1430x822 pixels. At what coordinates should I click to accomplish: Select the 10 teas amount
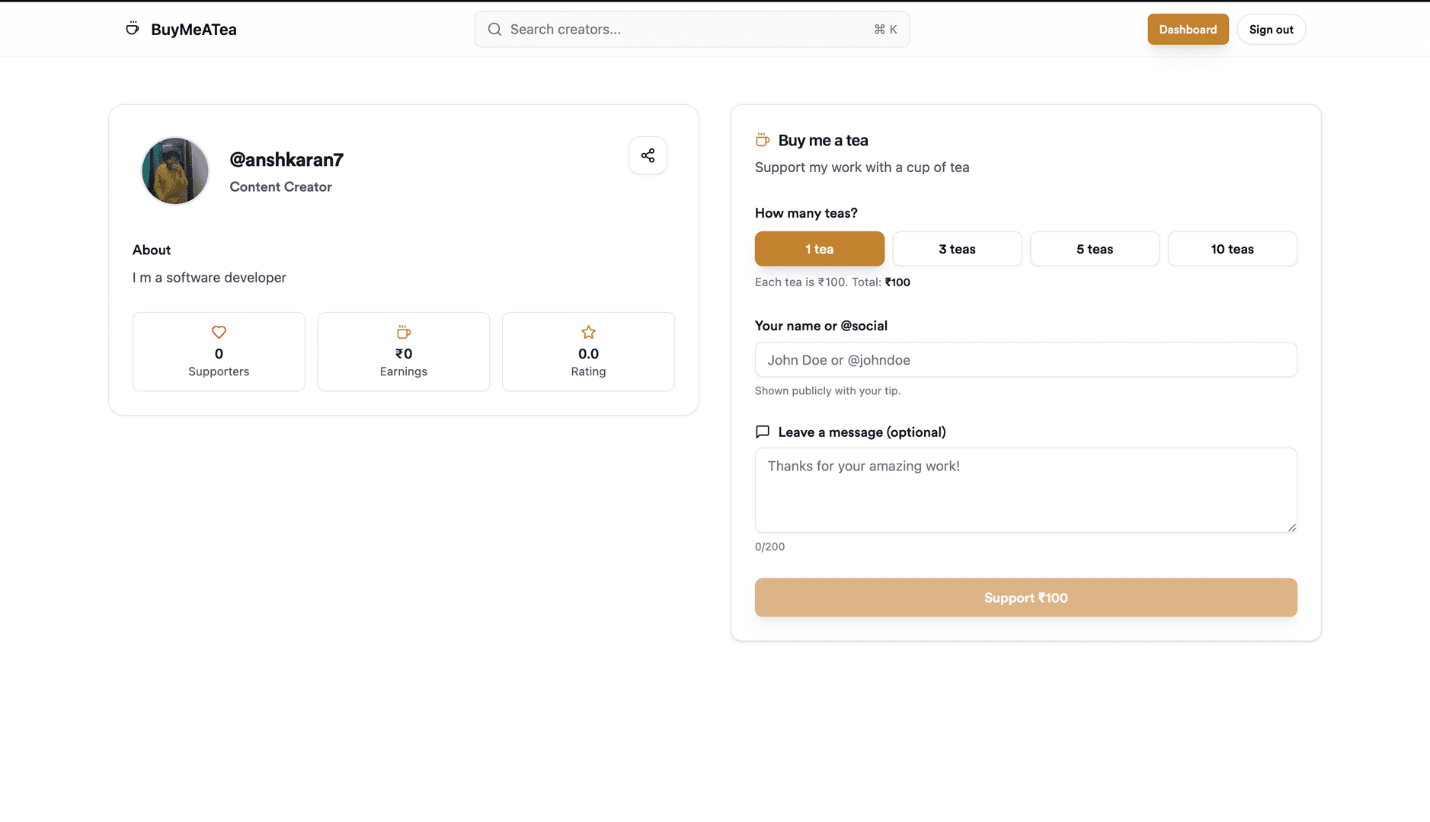pos(1232,249)
